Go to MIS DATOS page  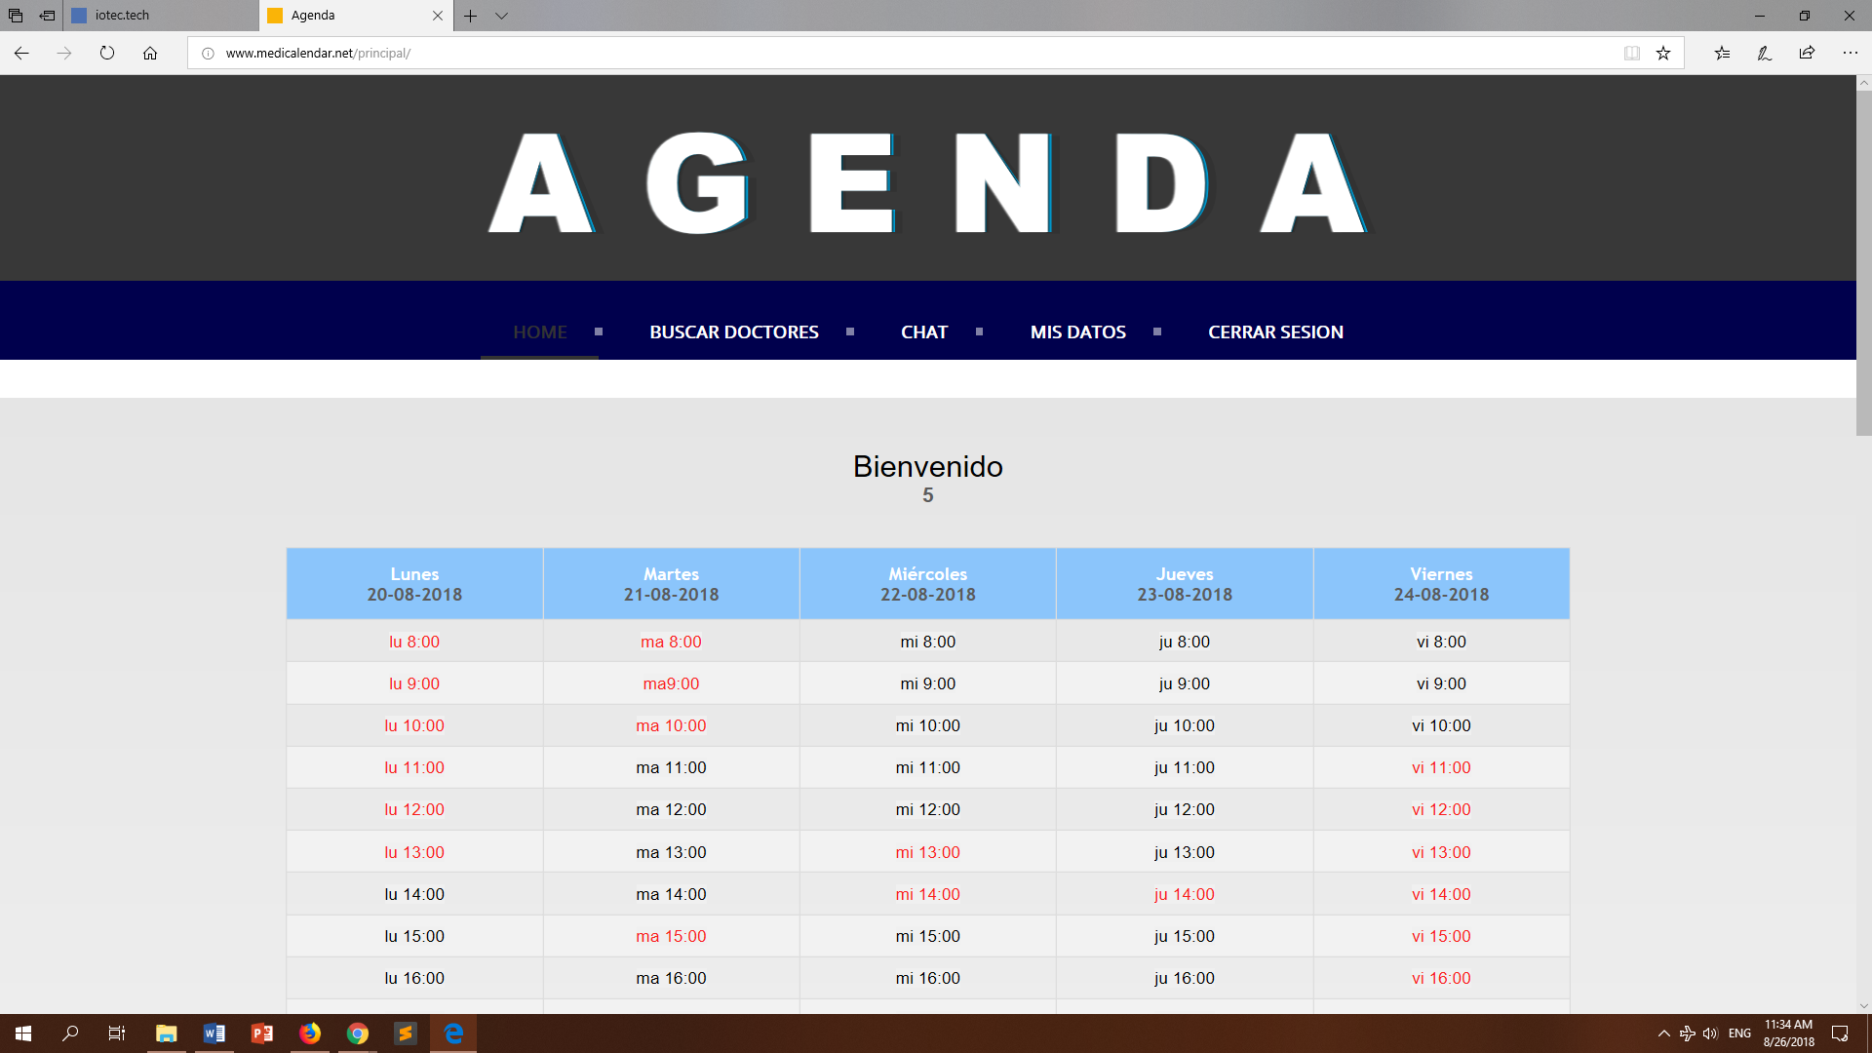pyautogui.click(x=1077, y=332)
